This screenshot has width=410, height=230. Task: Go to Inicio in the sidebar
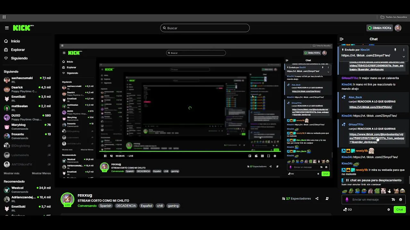[x=12, y=41]
